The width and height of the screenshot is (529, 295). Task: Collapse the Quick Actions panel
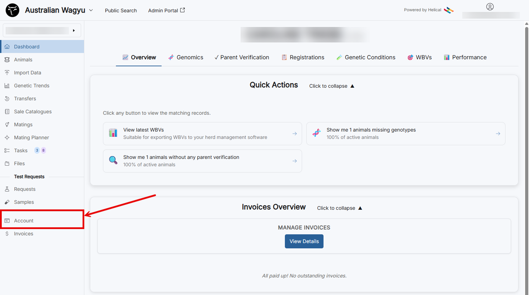(331, 86)
